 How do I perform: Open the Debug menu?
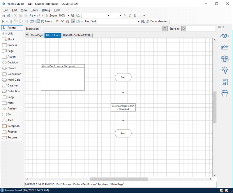(46, 10)
